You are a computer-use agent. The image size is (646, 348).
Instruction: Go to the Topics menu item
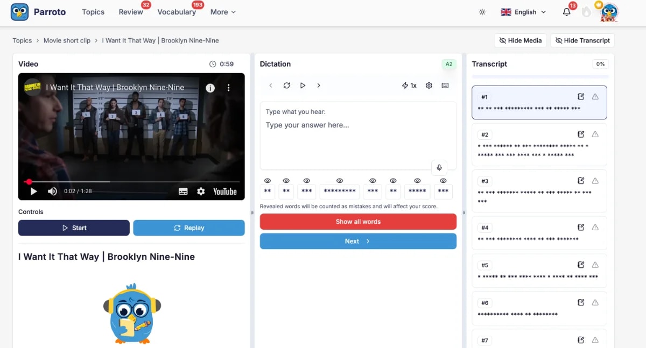tap(93, 11)
